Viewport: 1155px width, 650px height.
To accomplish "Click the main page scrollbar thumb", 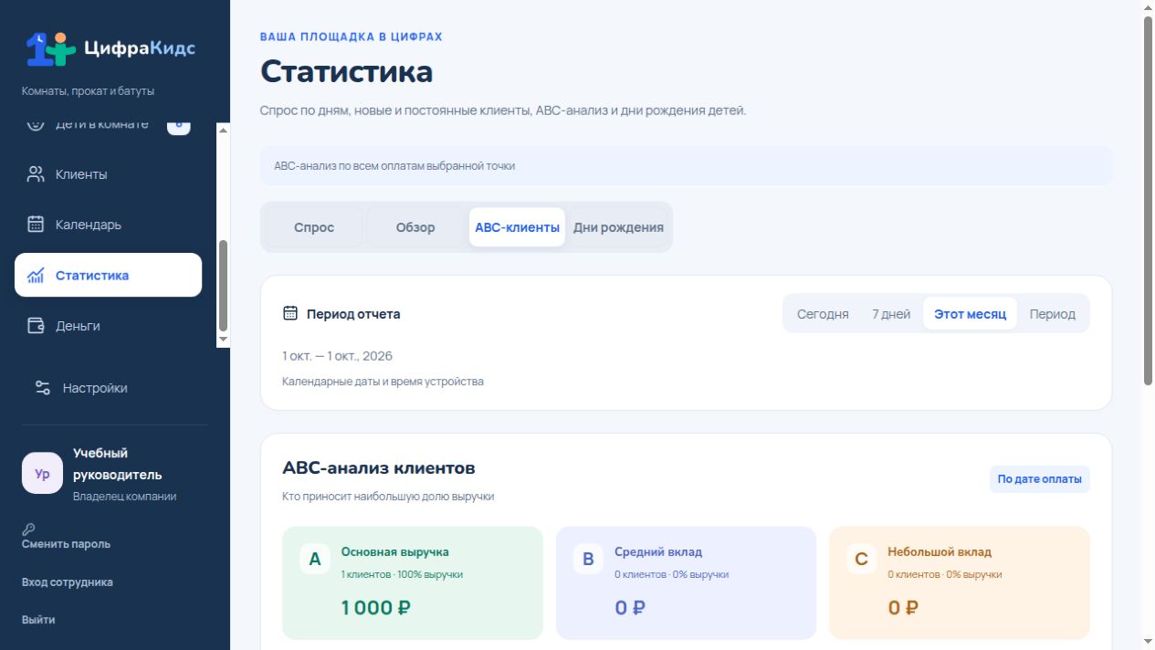I will (x=1148, y=201).
